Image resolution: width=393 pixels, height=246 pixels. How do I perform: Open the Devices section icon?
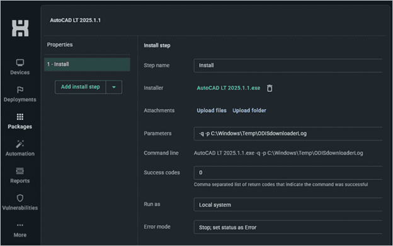click(20, 62)
